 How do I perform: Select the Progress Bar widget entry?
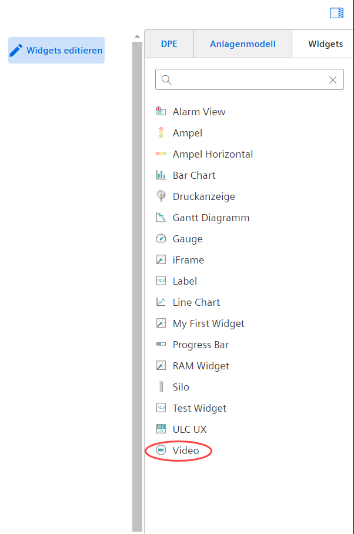click(201, 345)
